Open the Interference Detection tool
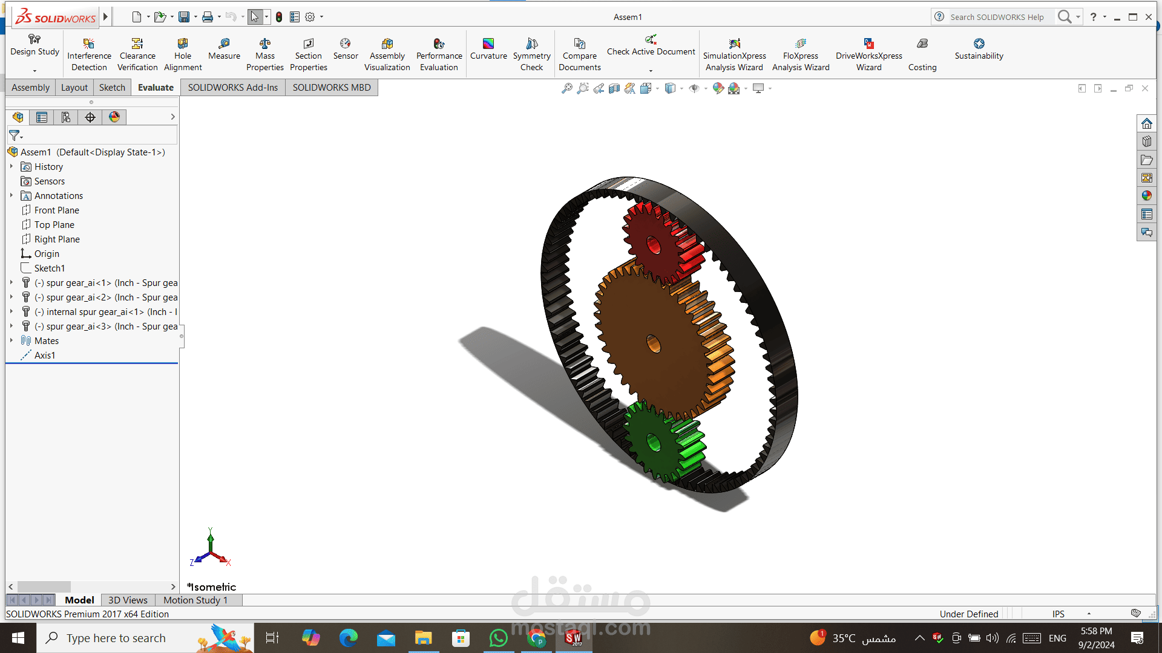The image size is (1162, 653). [89, 54]
